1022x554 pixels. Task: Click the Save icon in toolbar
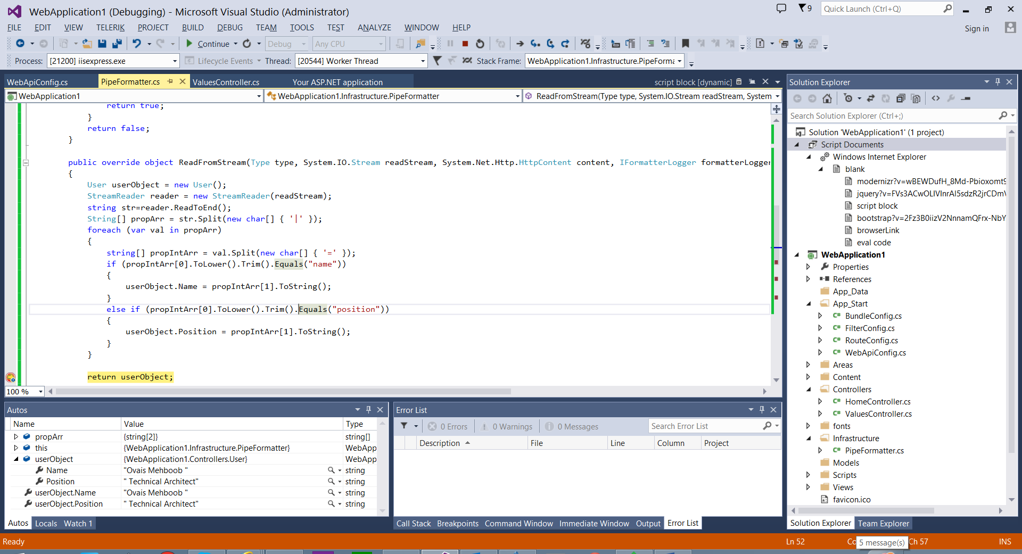click(x=102, y=44)
